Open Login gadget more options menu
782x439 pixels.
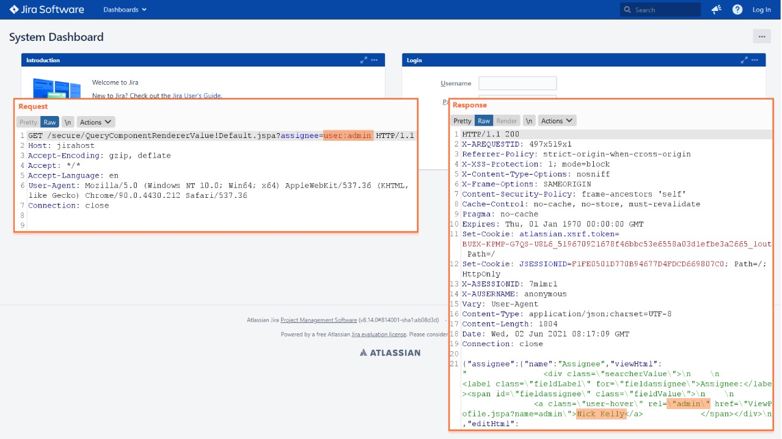coord(755,60)
